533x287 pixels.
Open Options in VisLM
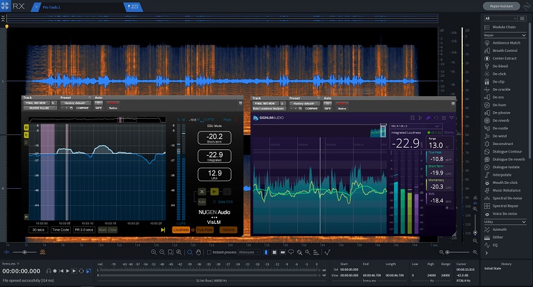[x=228, y=229]
